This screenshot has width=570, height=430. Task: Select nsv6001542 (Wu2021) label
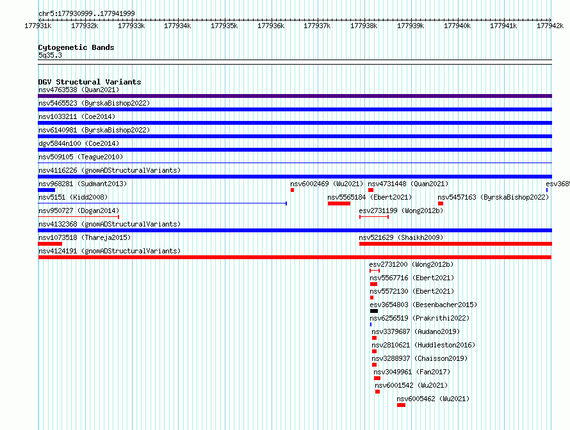point(411,385)
